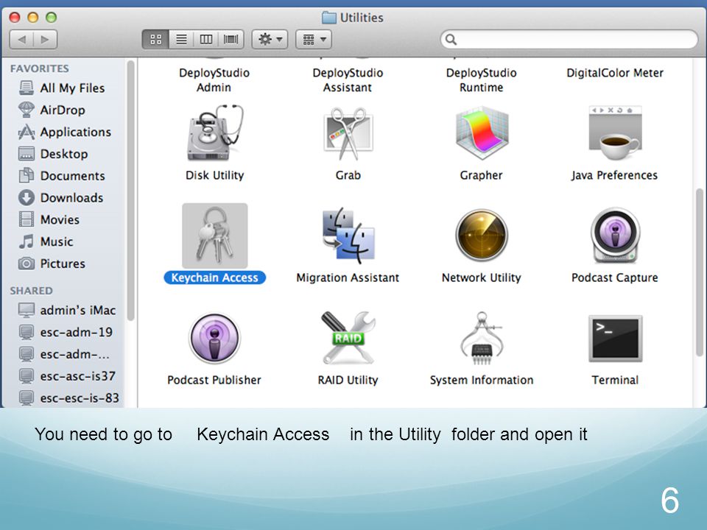Open the item arrangement dropdown
Screen dimensions: 707x530
coord(314,40)
